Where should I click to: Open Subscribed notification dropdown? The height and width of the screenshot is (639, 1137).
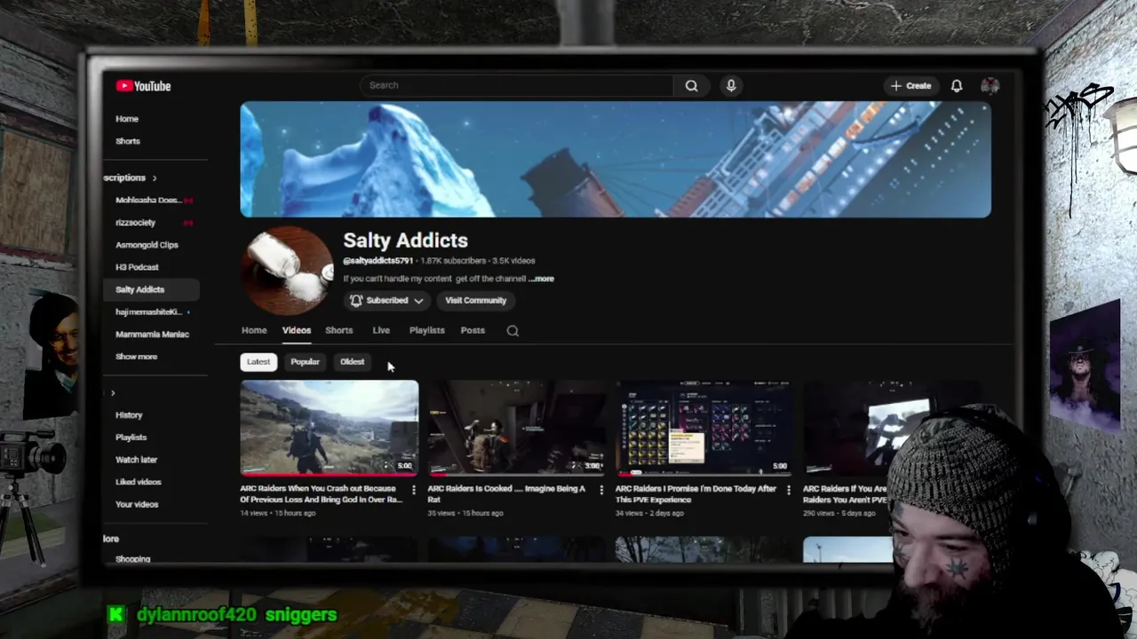pos(386,300)
